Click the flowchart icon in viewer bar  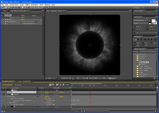coord(117,78)
